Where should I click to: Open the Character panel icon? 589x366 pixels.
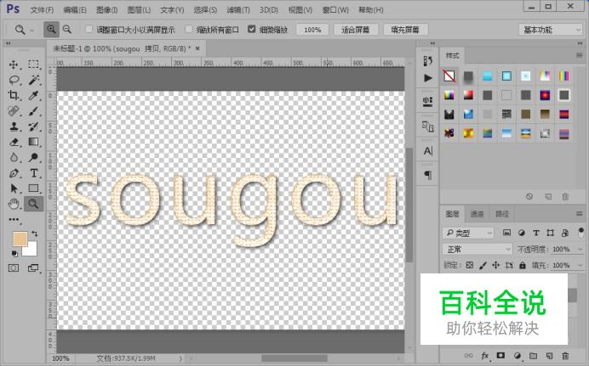coord(428,151)
